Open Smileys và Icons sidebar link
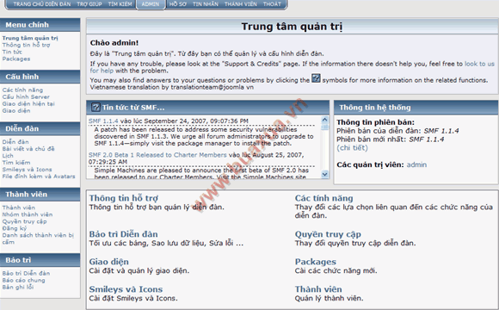This screenshot has height=310, width=499. [x=27, y=170]
